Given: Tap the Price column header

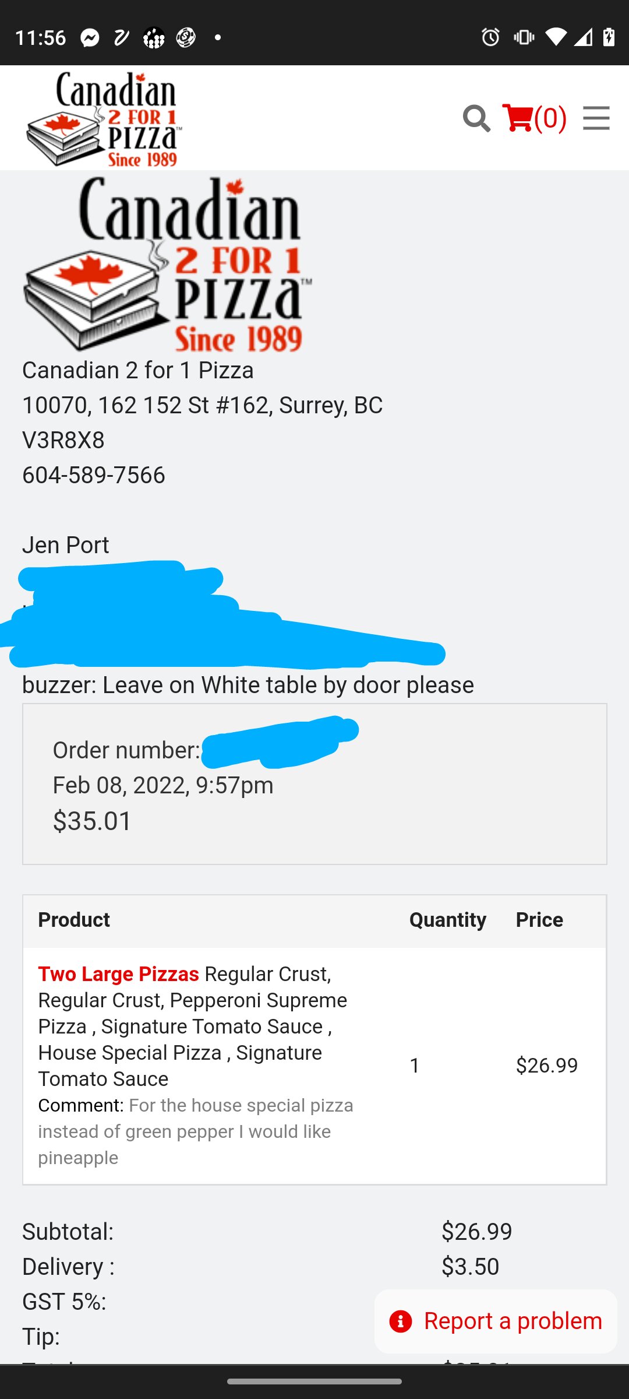Looking at the screenshot, I should click(539, 920).
